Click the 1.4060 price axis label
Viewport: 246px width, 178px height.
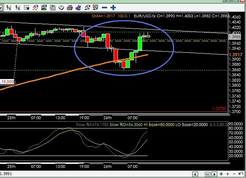click(235, 17)
